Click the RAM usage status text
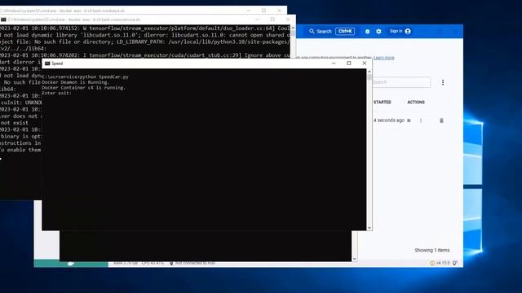Viewport: 522px width, 293px height. coord(125,263)
